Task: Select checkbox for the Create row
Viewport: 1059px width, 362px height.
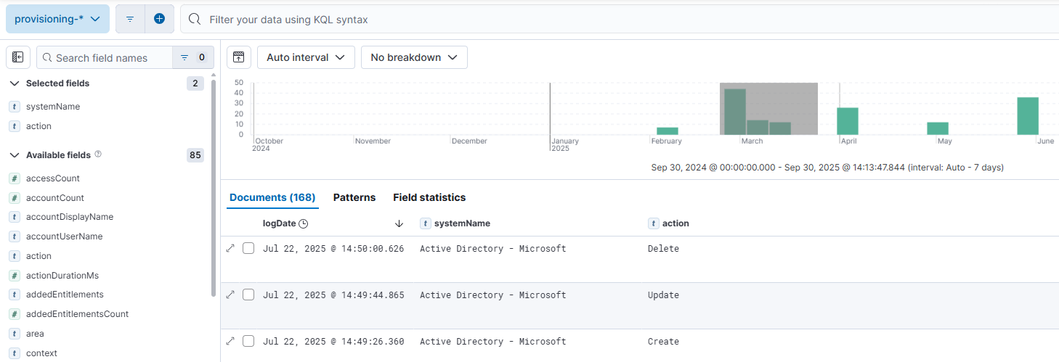Action: pos(248,341)
